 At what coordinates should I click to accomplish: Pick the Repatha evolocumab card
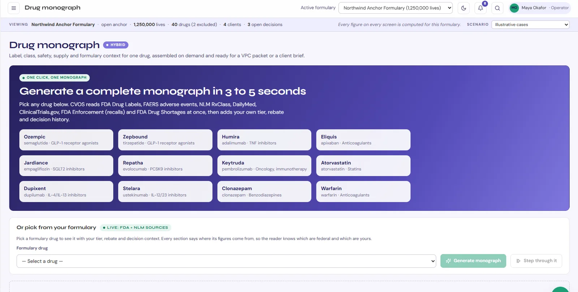(x=165, y=166)
